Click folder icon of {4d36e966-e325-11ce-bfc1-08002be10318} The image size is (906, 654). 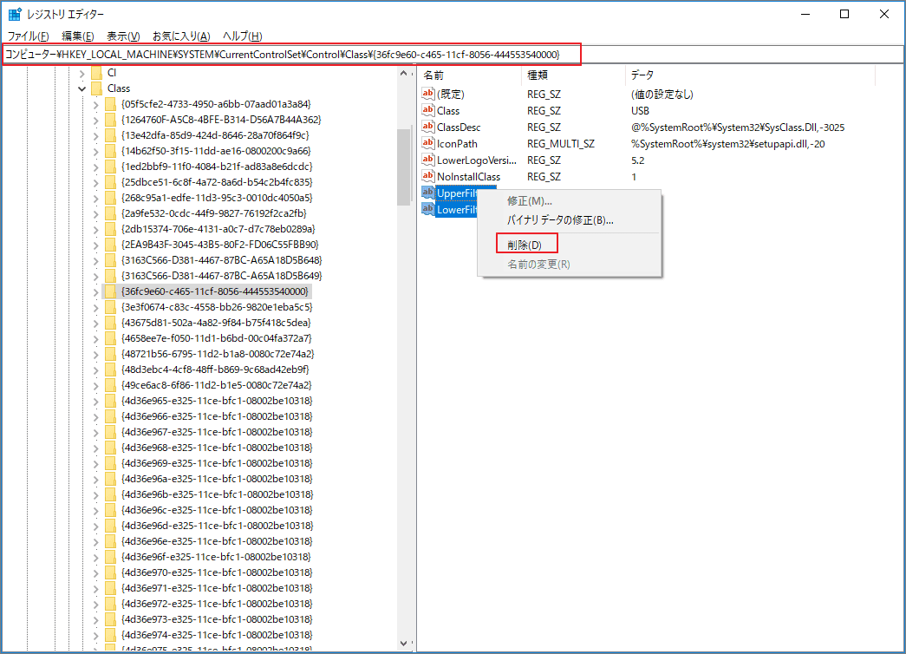[x=110, y=416]
